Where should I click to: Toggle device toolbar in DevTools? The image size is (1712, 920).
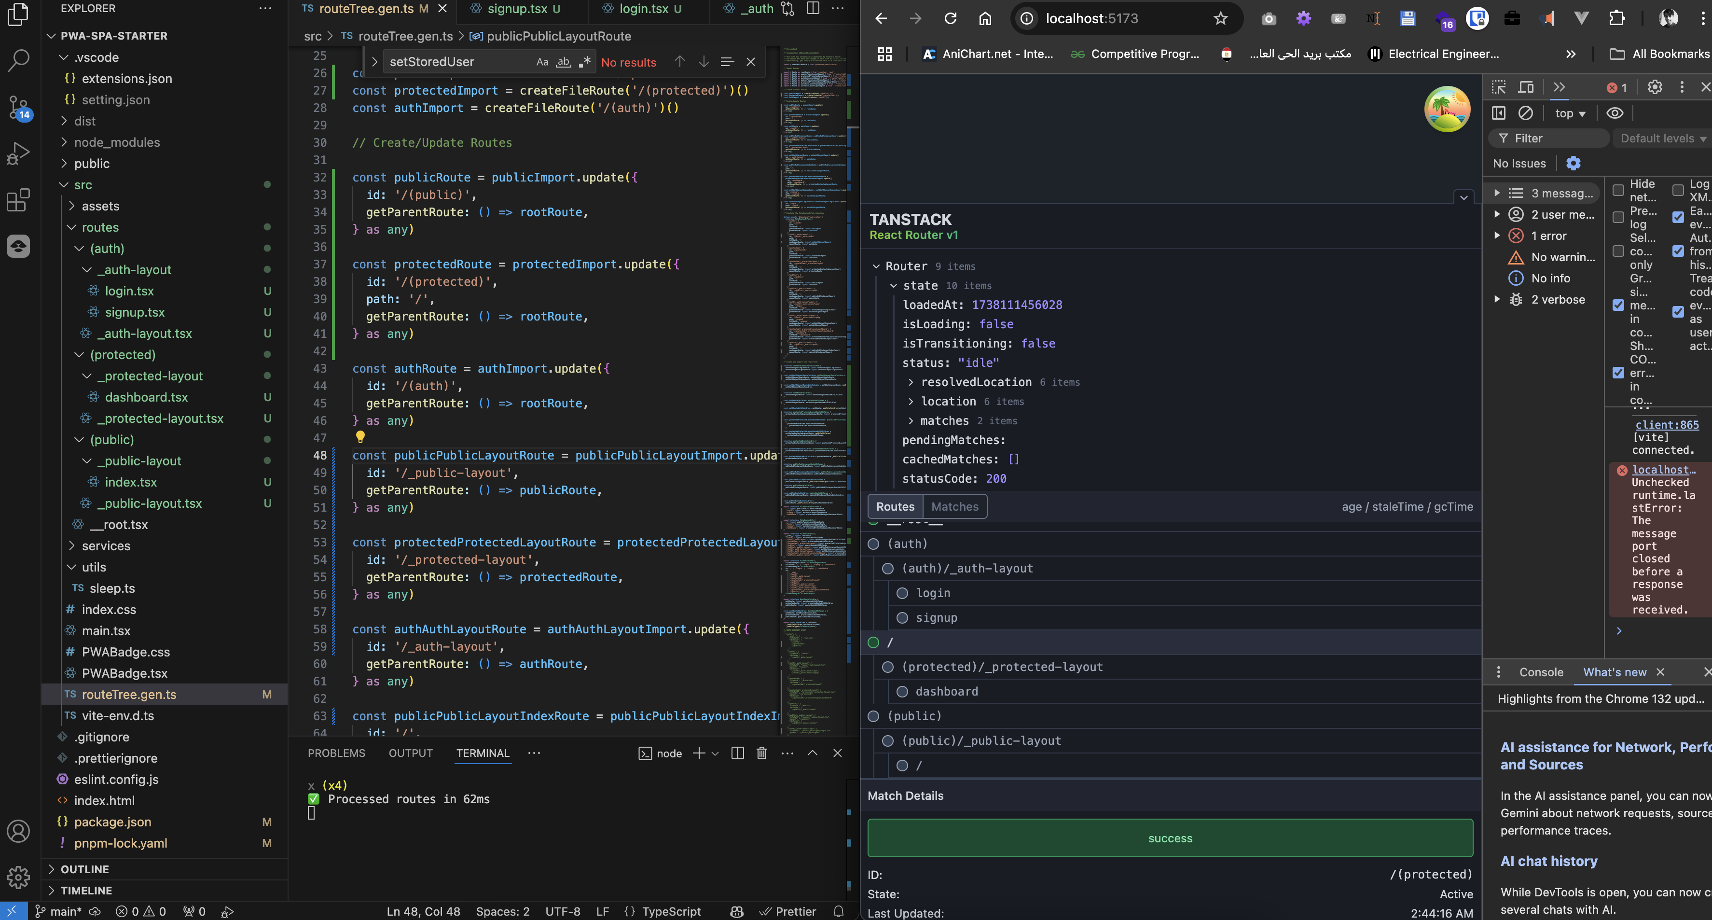tap(1527, 87)
